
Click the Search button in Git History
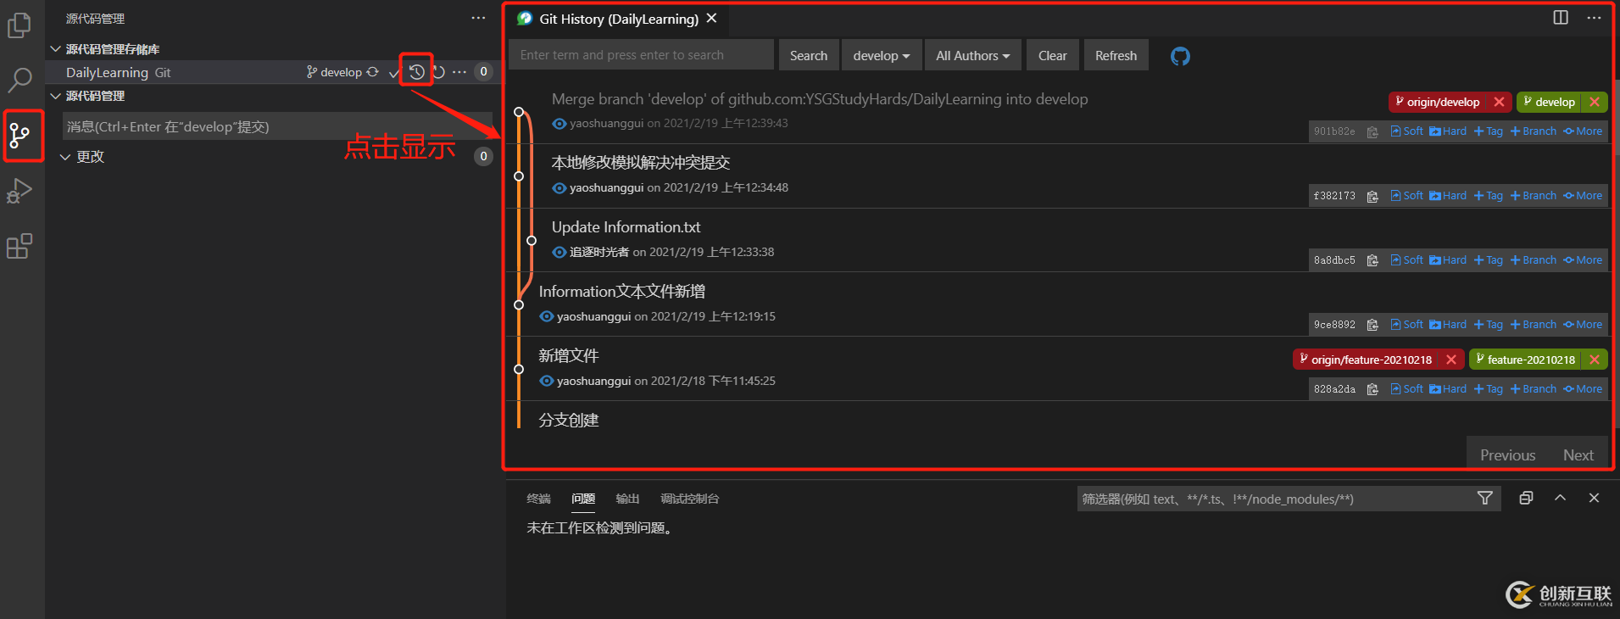pos(809,55)
